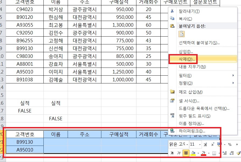
Task: Toggle center alignment in mini toolbar
Action: pos(185,153)
